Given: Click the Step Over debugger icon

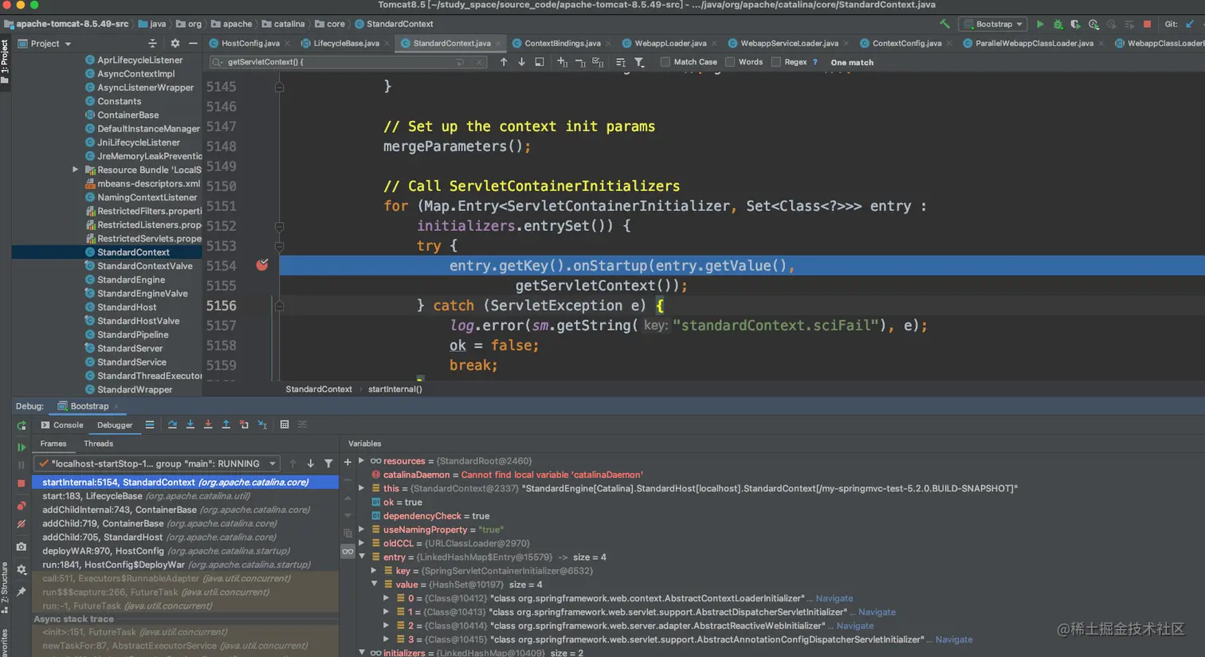Looking at the screenshot, I should tap(172, 424).
